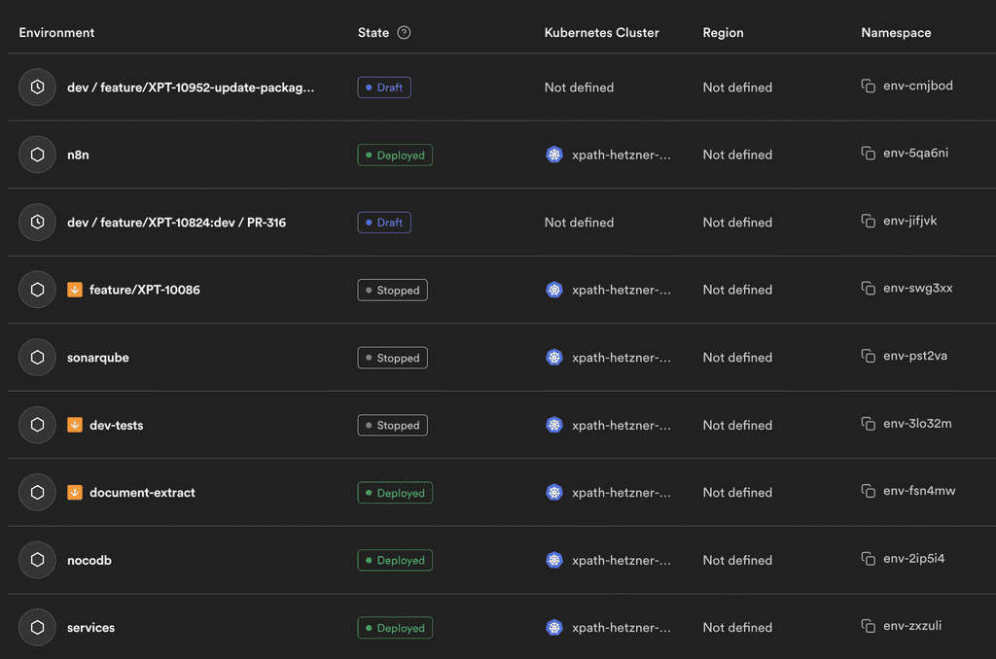This screenshot has height=659, width=996.
Task: Copy the env-cmjbod namespace
Action: [869, 87]
